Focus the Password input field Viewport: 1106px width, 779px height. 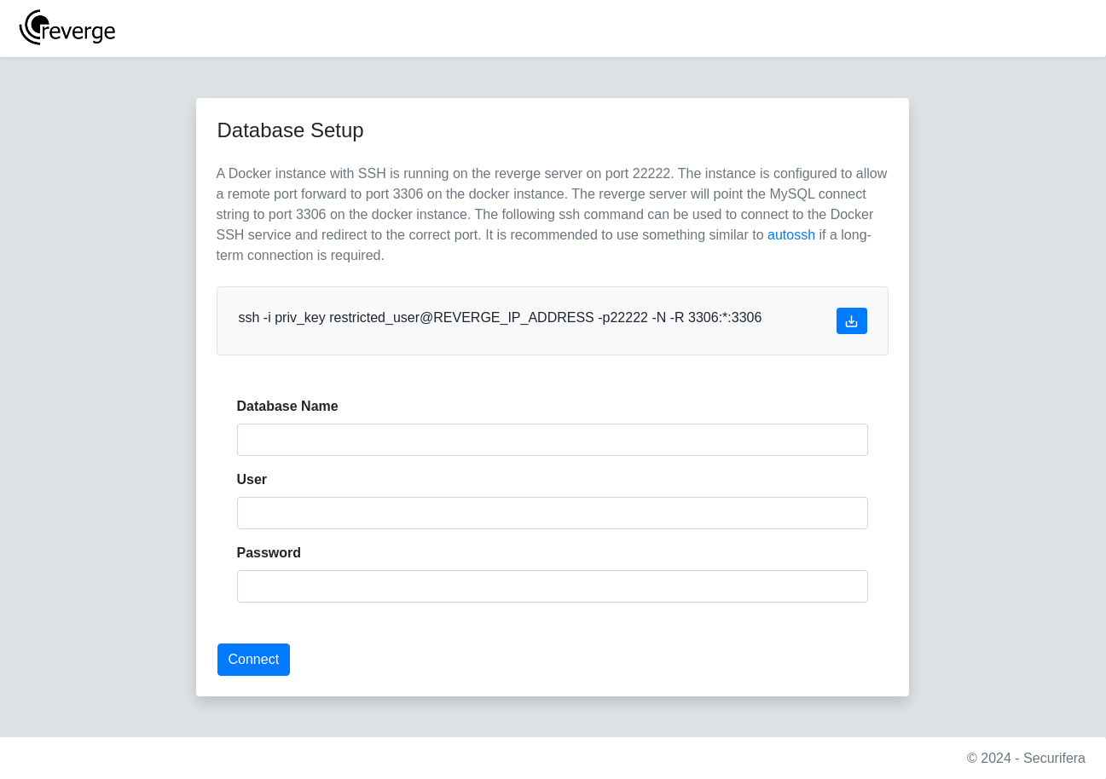pyautogui.click(x=553, y=586)
